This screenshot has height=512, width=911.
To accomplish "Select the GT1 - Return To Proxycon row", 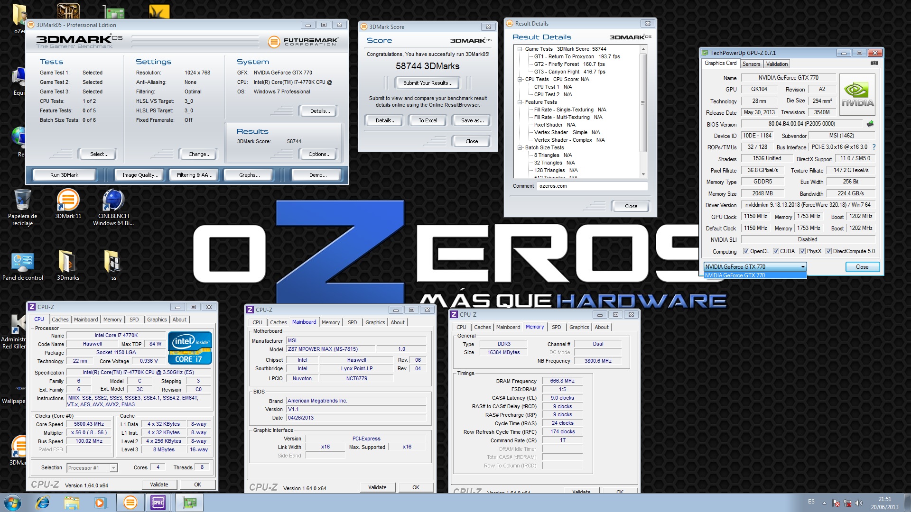I will coord(577,56).
